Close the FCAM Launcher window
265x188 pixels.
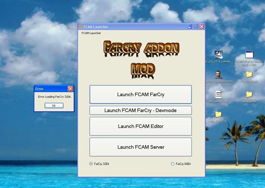[202, 26]
